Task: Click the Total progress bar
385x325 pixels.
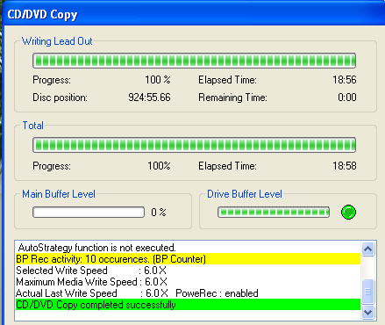Action: click(x=194, y=145)
